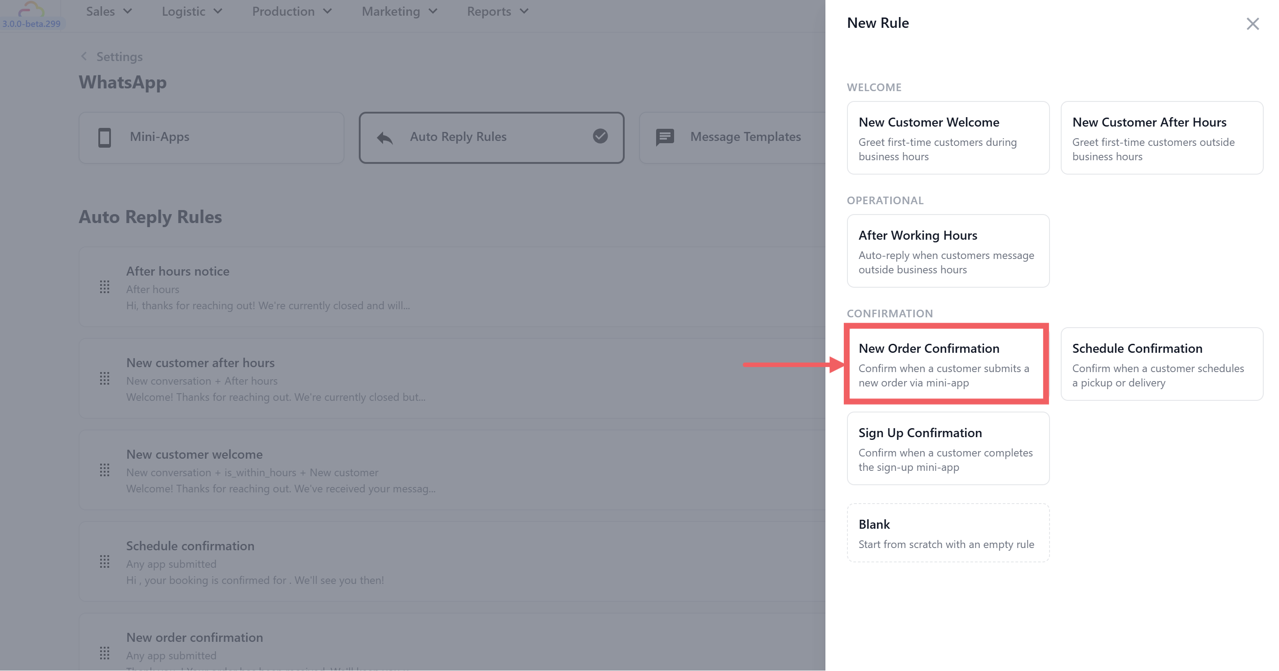Viewport: 1279px width, 671px height.
Task: Click drag handle for Schedule confirmation rule
Action: pyautogui.click(x=104, y=562)
